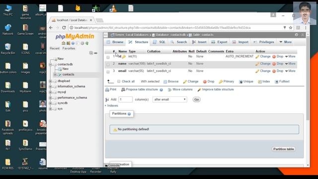Viewport: 318px width, 179px height.
Task: Click Change pencil icon for id row
Action: click(x=257, y=57)
